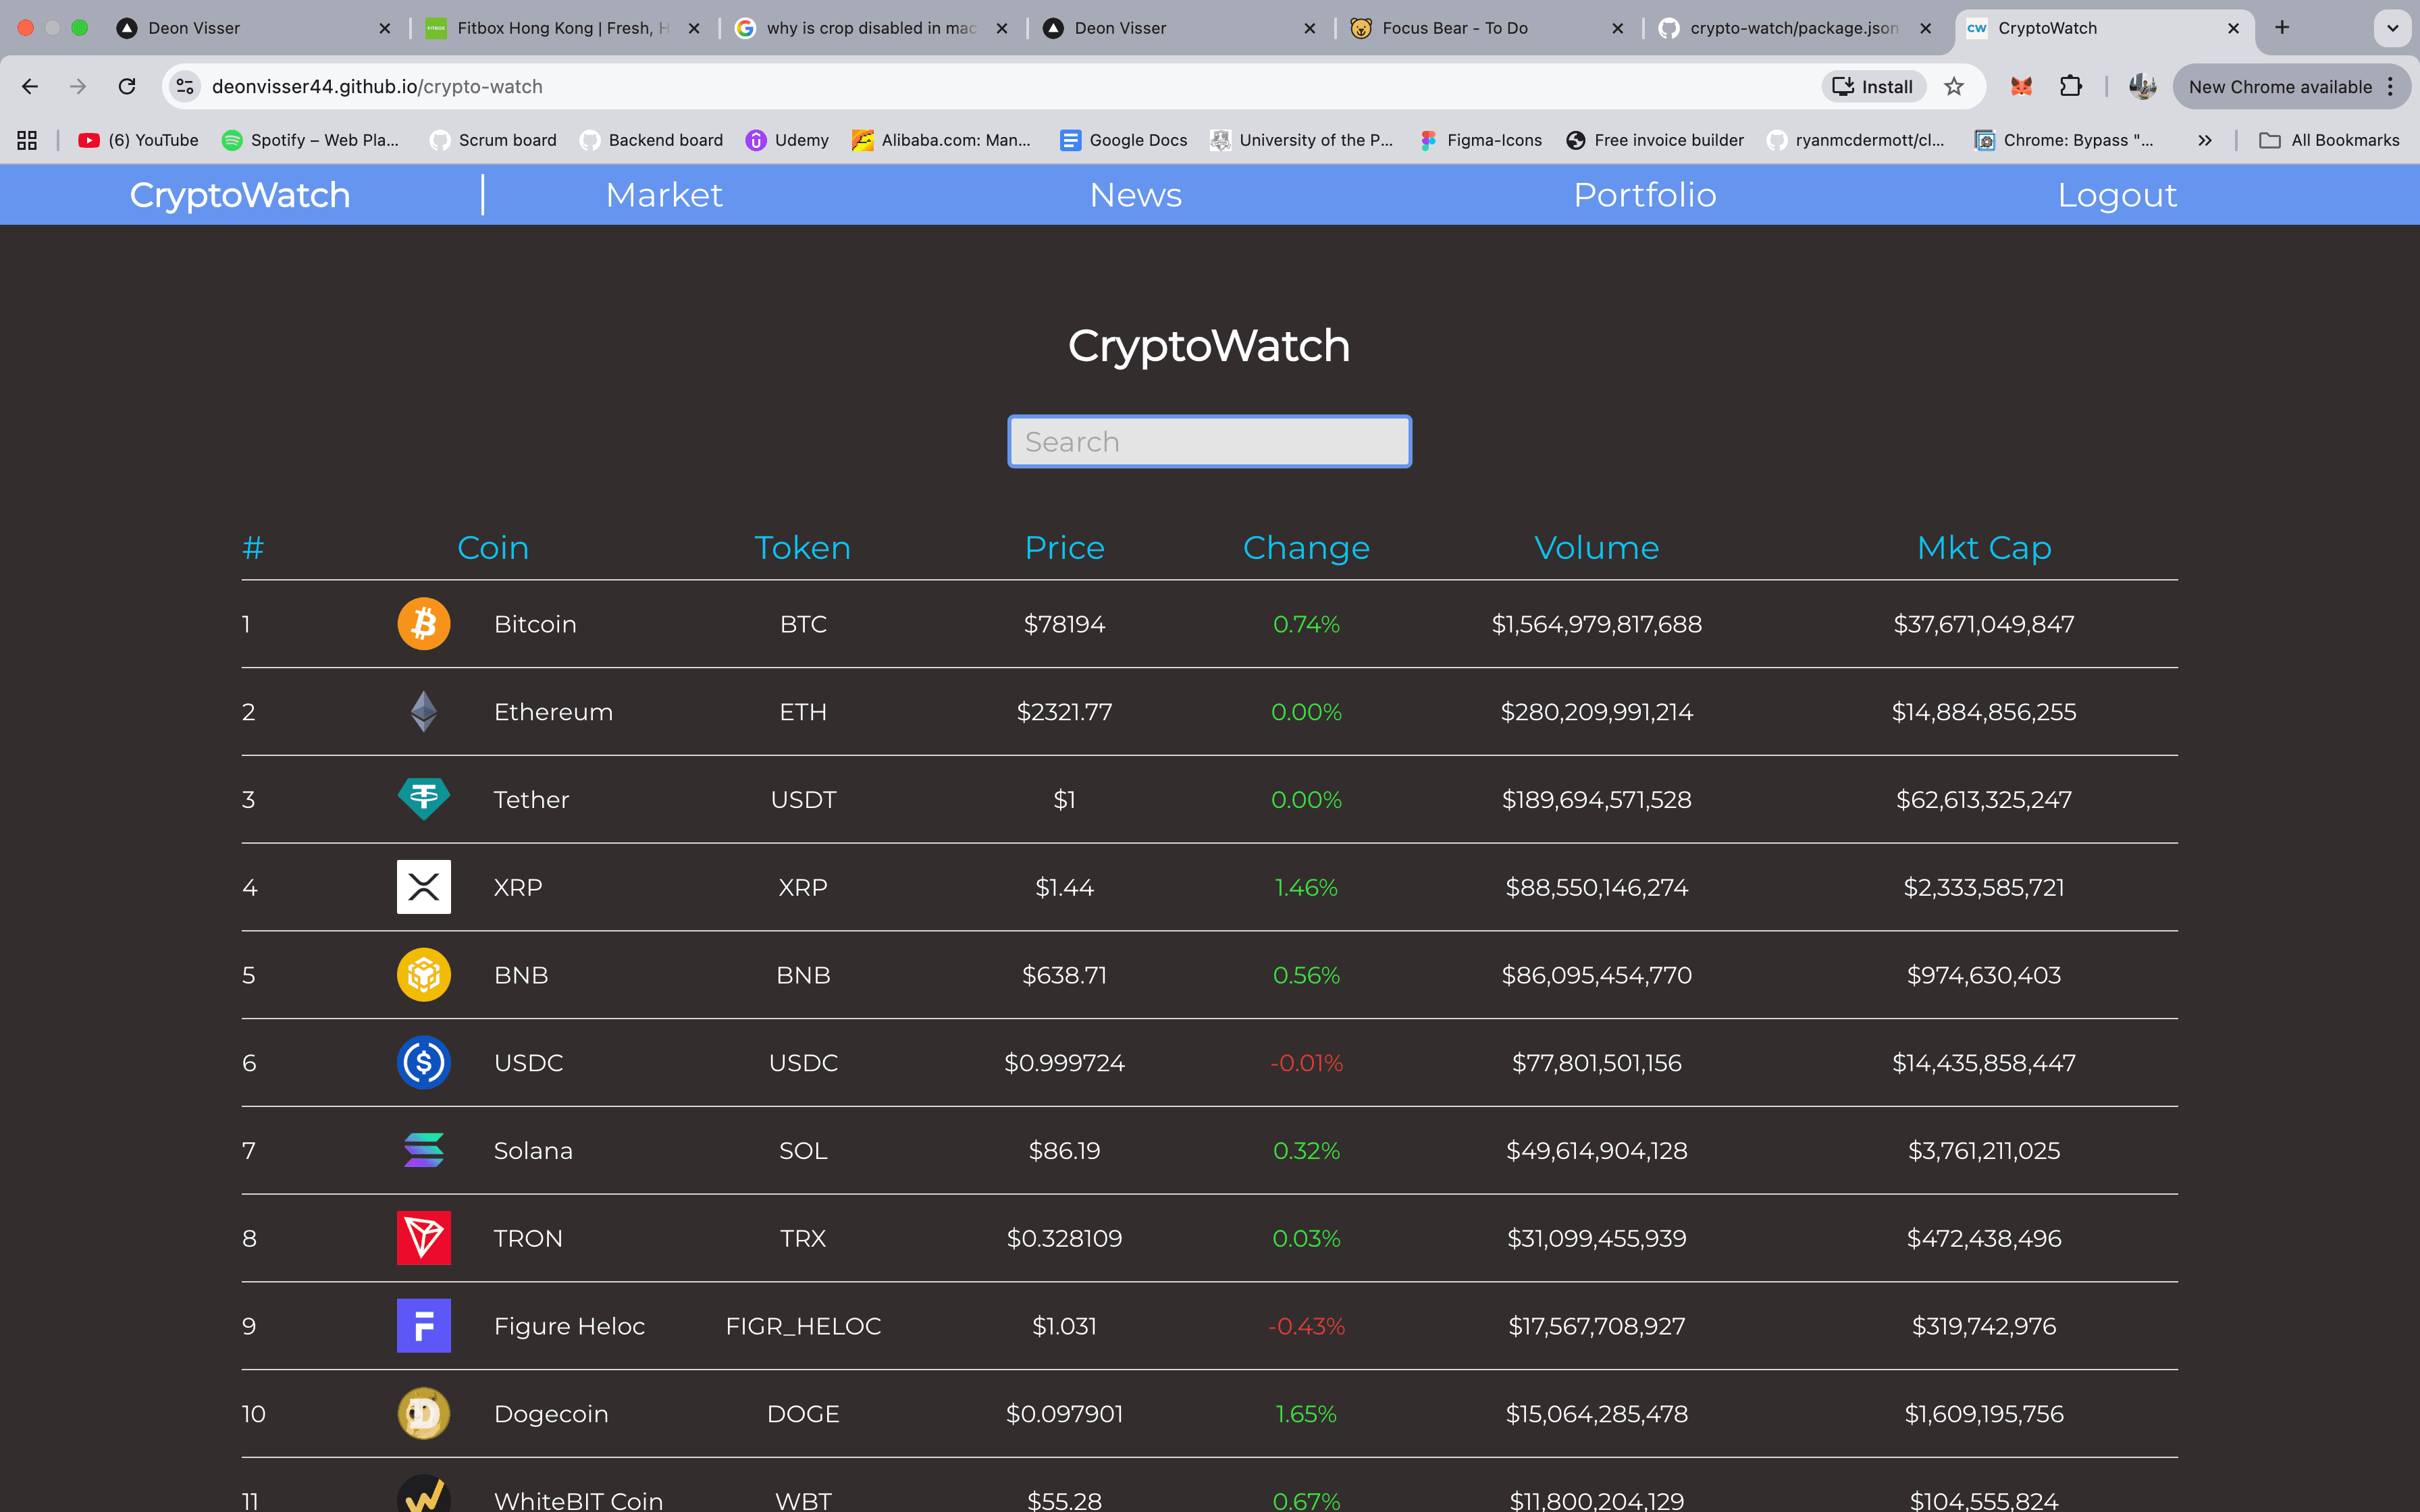Toggle the bookmark star for this page

point(1955,86)
